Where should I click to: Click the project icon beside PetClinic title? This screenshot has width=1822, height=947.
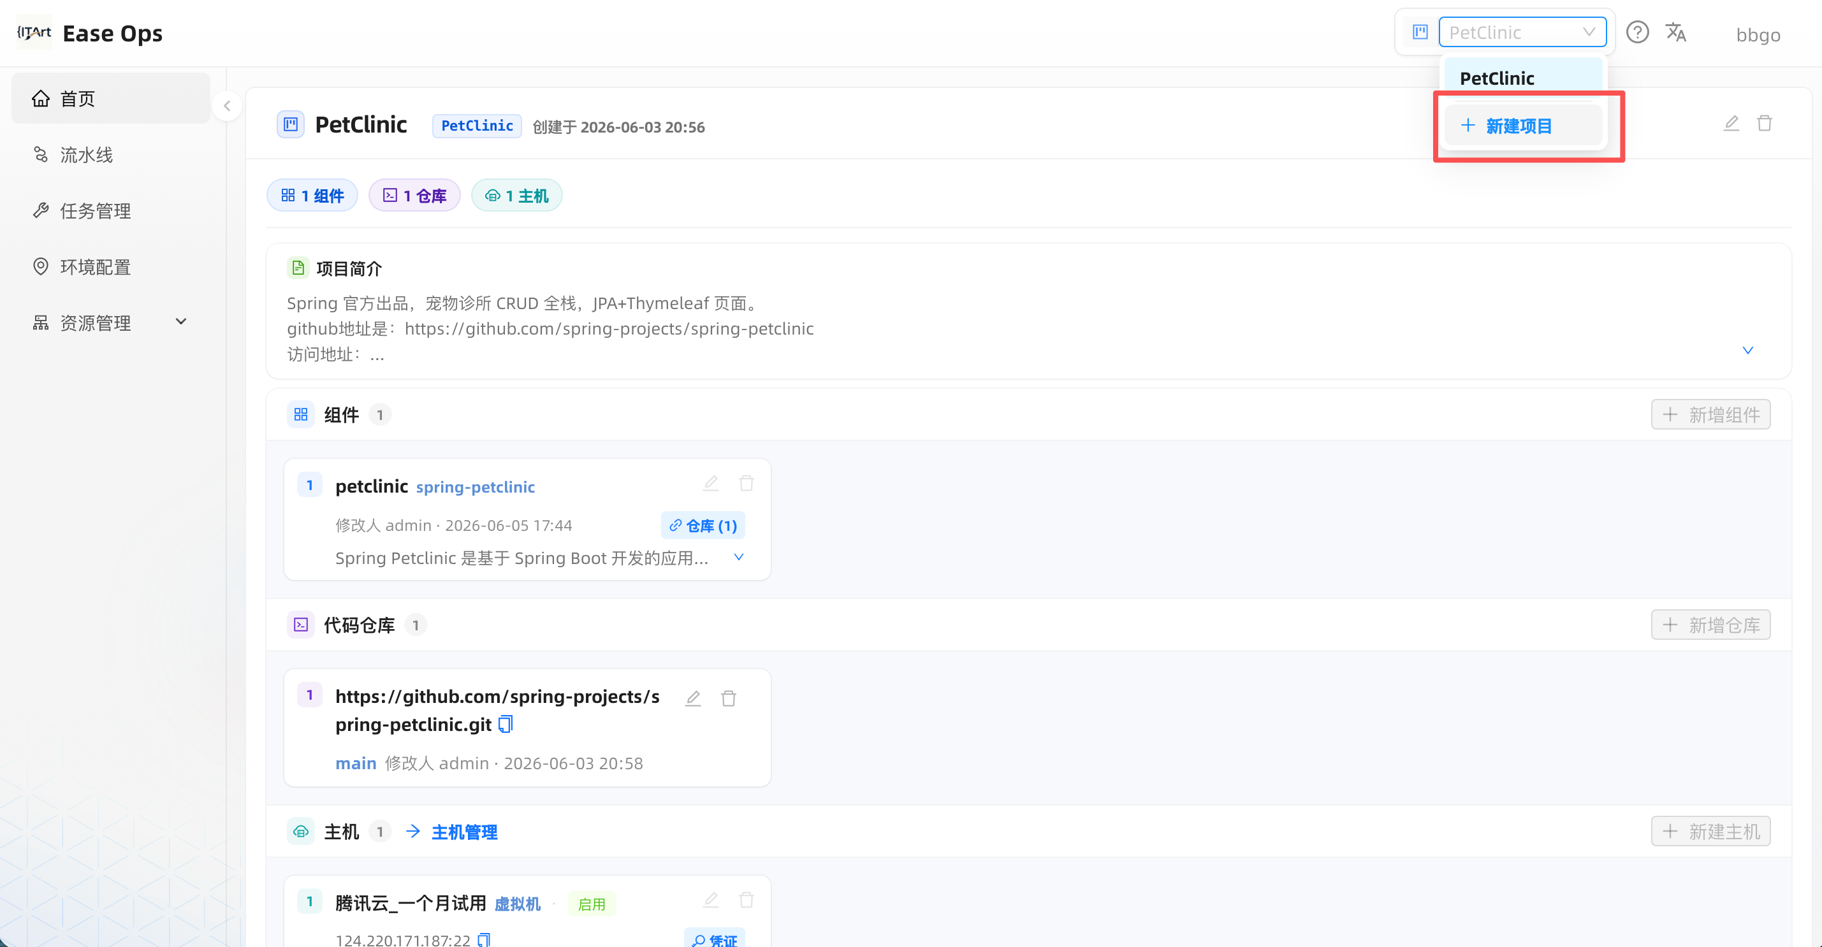pyautogui.click(x=291, y=125)
